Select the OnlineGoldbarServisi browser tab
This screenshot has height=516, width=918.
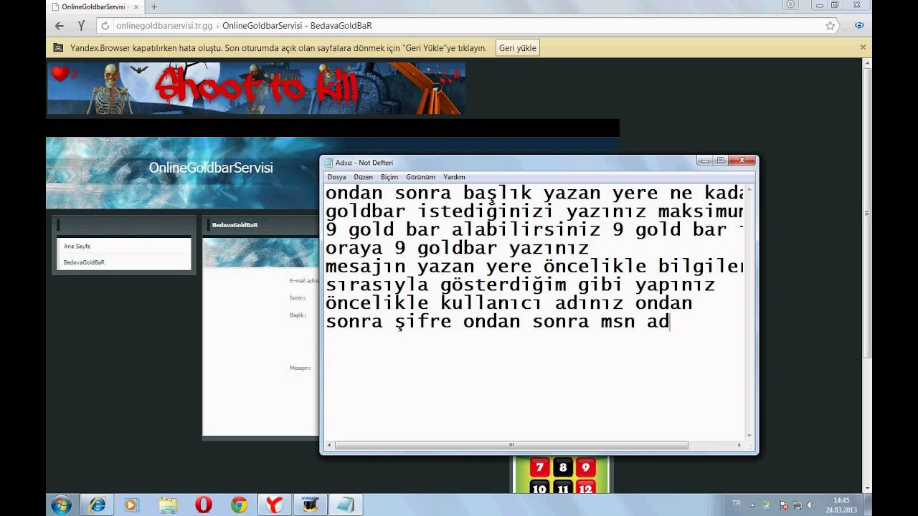click(x=95, y=6)
